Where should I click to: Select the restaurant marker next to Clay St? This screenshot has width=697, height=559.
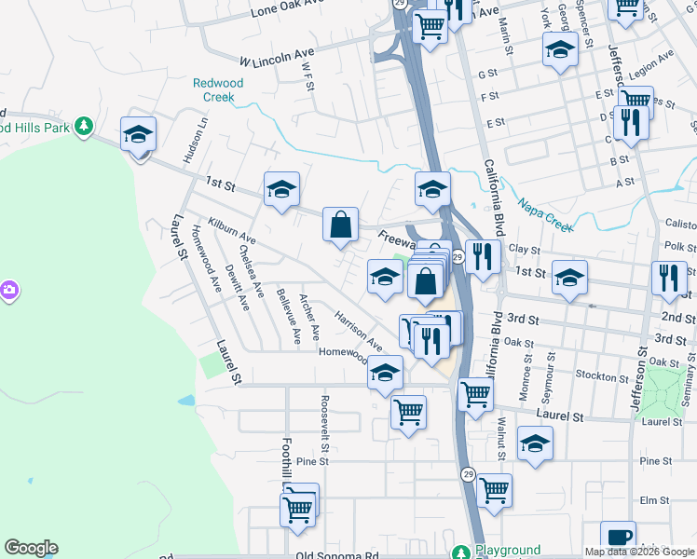tap(483, 258)
